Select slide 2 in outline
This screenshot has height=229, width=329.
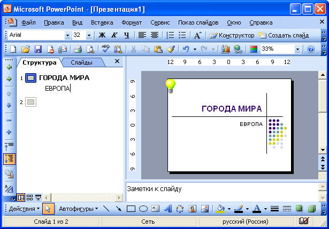30,102
